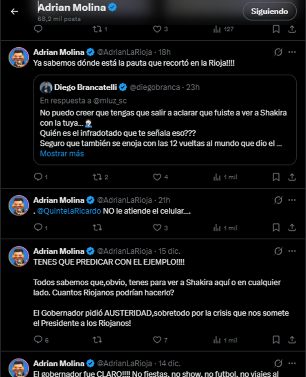
Task: Retweet the PREDICAR CON EL EJEMPLO tweet
Action: pyautogui.click(x=97, y=340)
